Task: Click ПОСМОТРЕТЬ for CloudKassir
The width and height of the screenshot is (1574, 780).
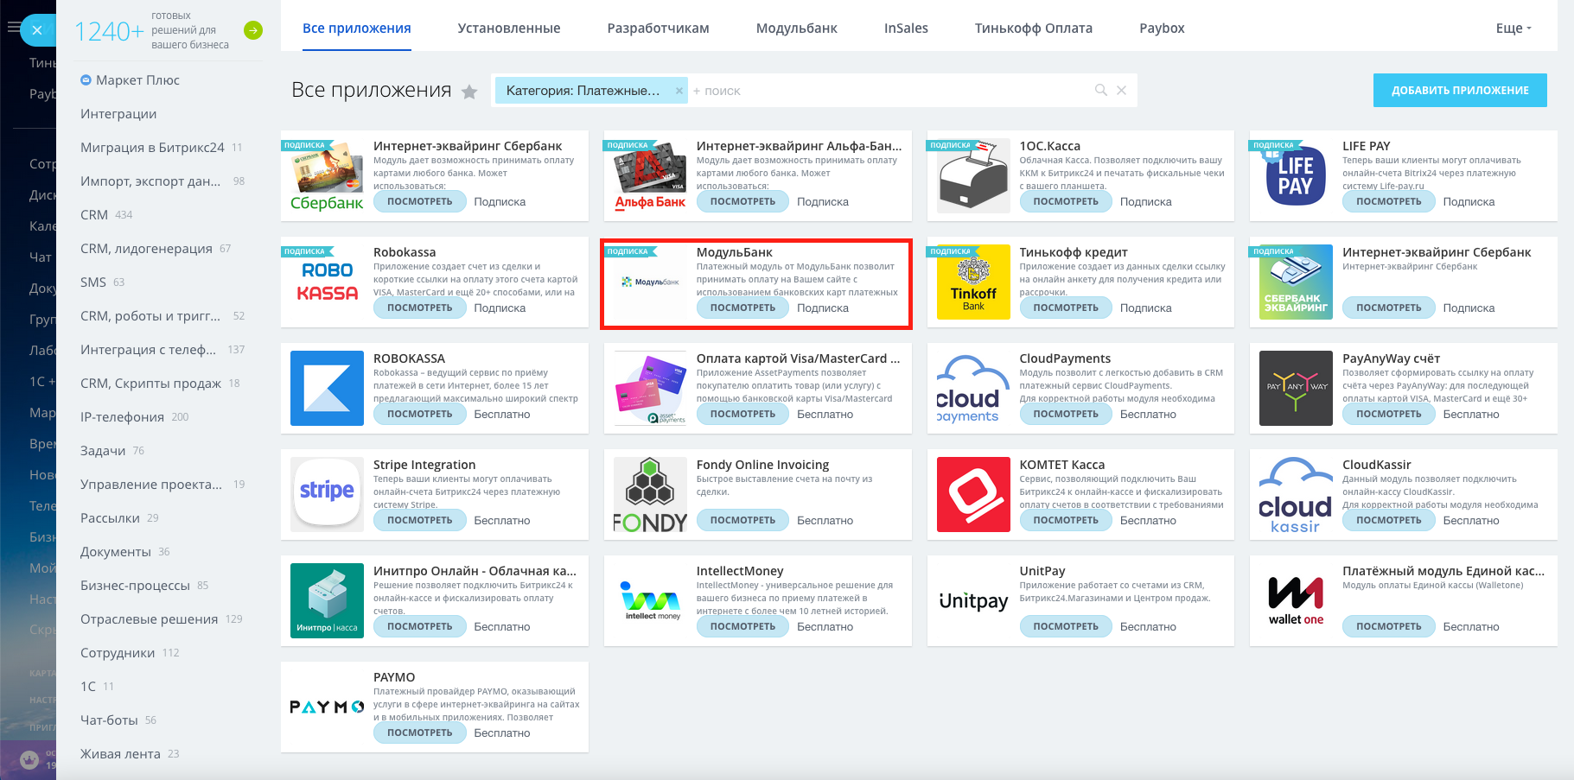Action: pos(1388,521)
